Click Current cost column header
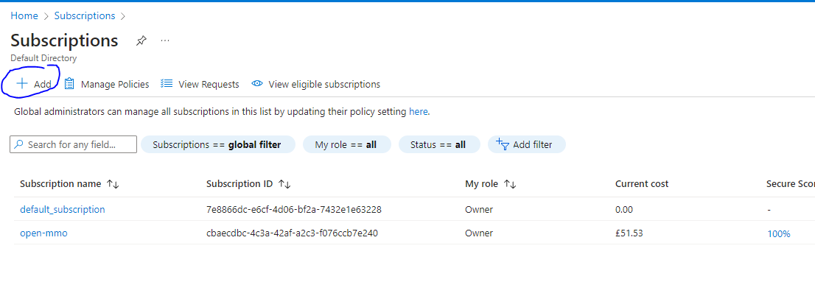 [642, 184]
